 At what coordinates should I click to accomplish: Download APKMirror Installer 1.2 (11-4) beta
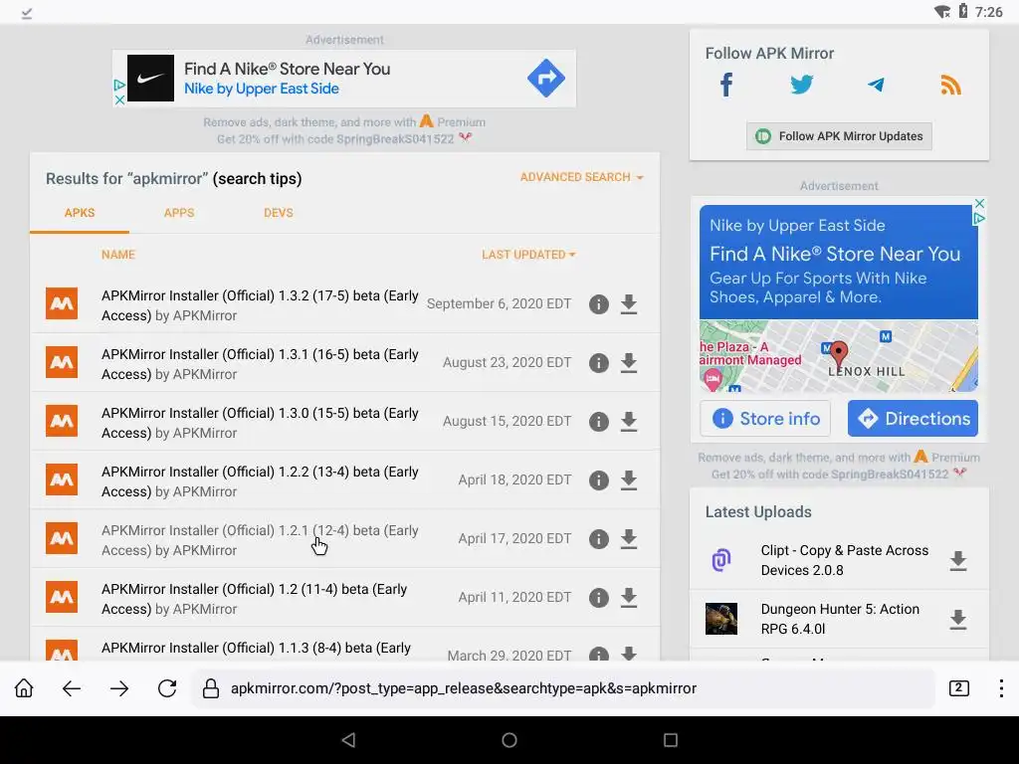629,597
